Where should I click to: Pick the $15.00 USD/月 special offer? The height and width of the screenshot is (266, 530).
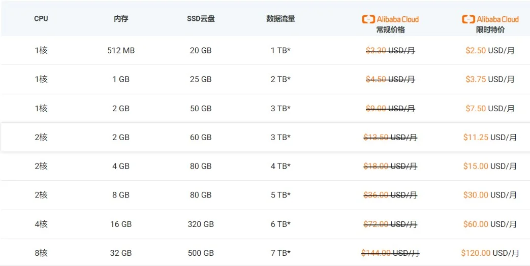(x=490, y=167)
